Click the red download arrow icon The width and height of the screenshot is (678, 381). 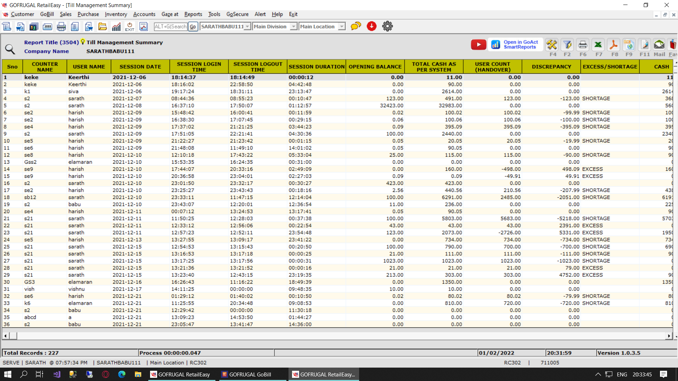pyautogui.click(x=371, y=26)
